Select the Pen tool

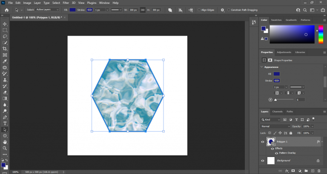tap(5, 117)
